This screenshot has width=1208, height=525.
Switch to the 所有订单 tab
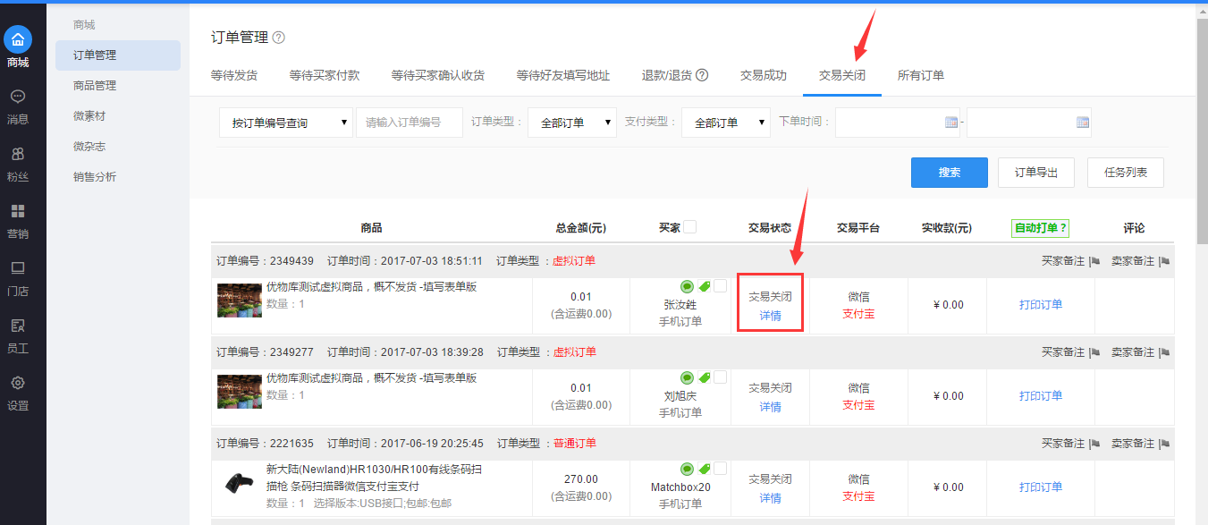coord(921,75)
